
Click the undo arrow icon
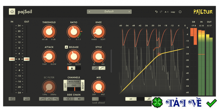click(x=156, y=12)
